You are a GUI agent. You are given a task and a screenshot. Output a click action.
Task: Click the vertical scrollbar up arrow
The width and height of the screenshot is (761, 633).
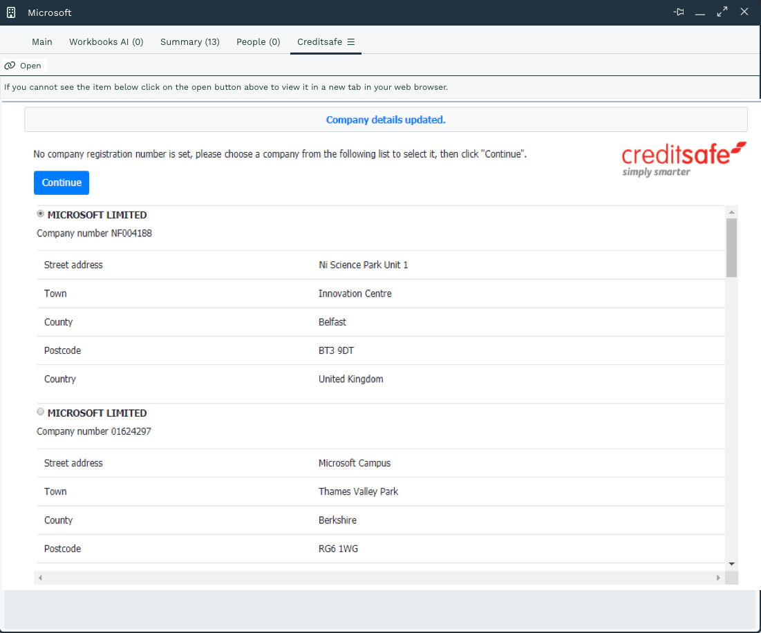point(731,212)
